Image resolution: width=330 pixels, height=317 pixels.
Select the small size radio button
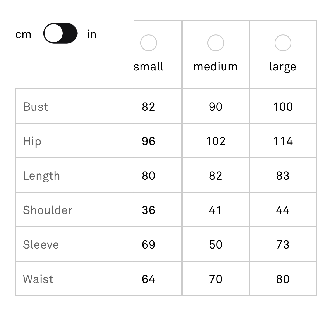tap(149, 43)
